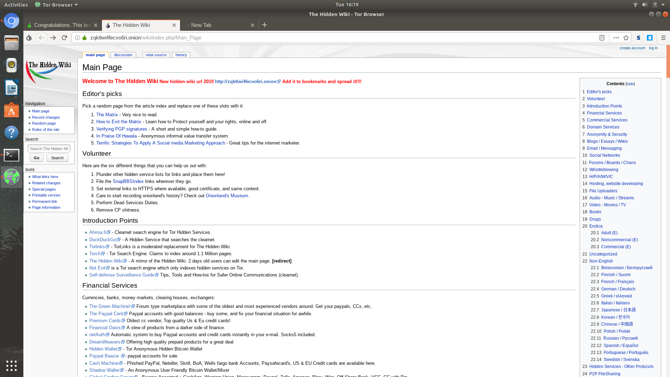Bookmark this page with star icon
Image resolution: width=670 pixels, height=377 pixels.
click(626, 38)
